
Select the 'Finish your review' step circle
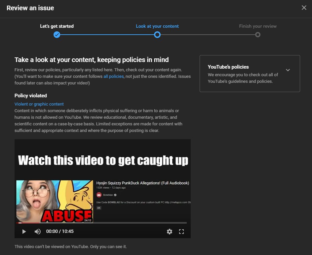tap(258, 35)
